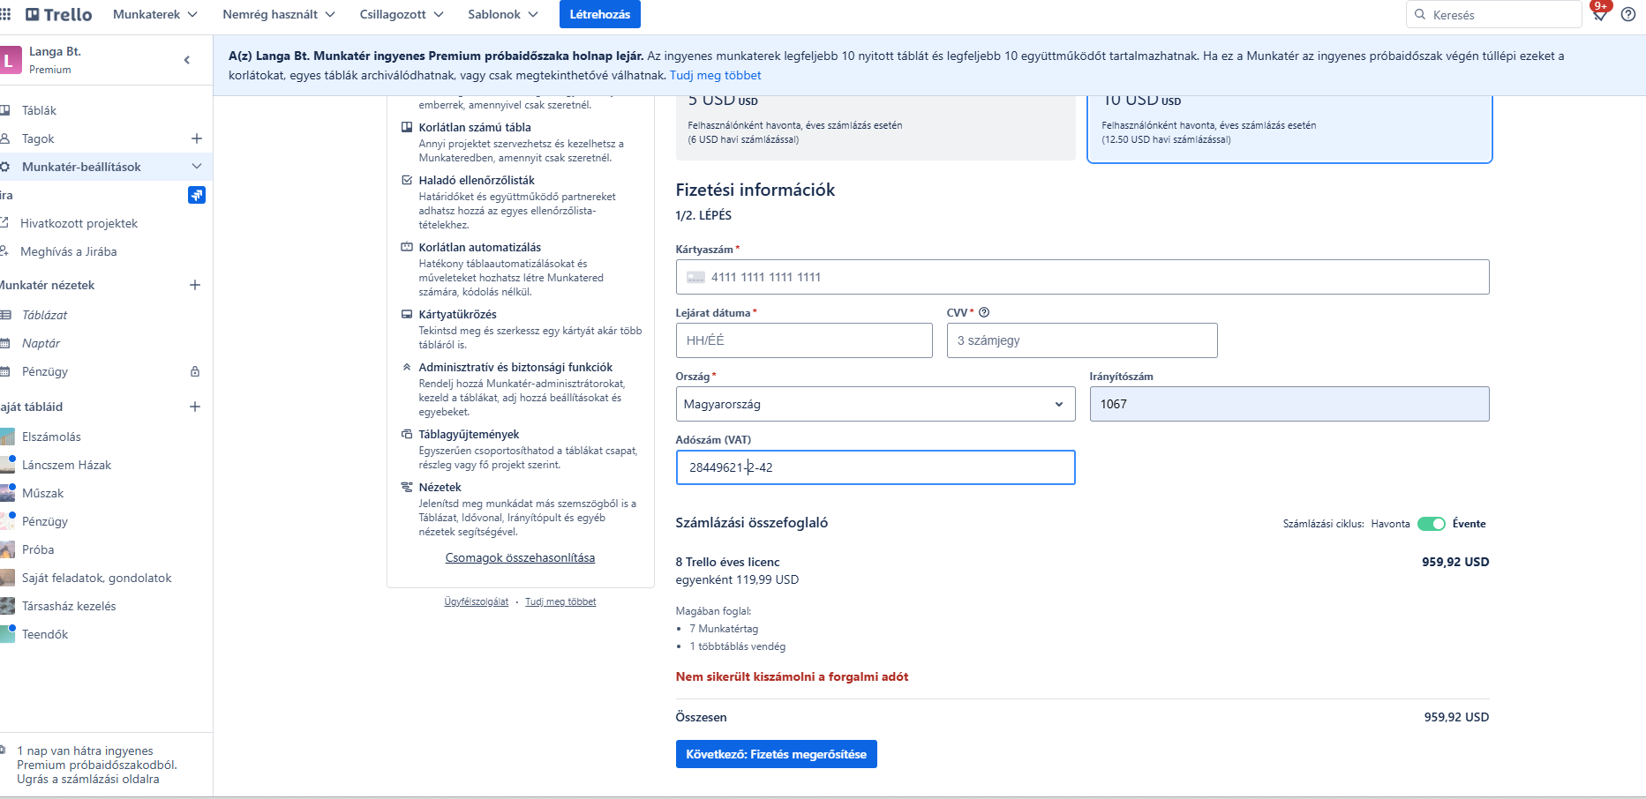1646x799 pixels.
Task: Click the Létrehozás create button
Action: coord(600,14)
